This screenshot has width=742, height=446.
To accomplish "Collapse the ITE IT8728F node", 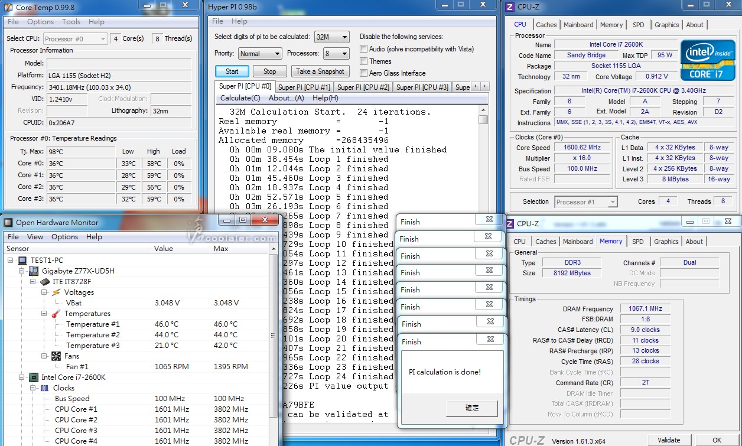I will pyautogui.click(x=34, y=282).
